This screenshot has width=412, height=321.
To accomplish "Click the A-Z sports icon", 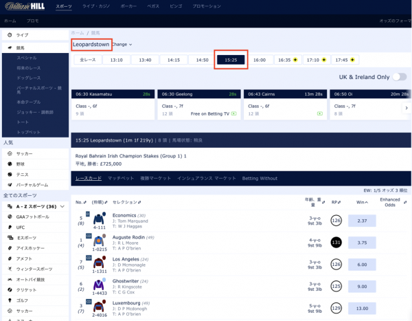I will (x=10, y=206).
